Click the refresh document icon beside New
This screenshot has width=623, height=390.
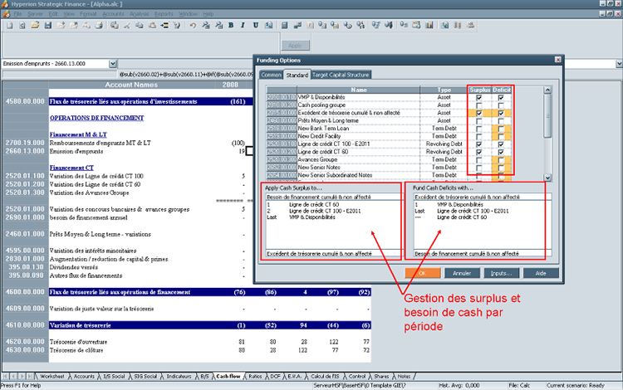pos(22,26)
